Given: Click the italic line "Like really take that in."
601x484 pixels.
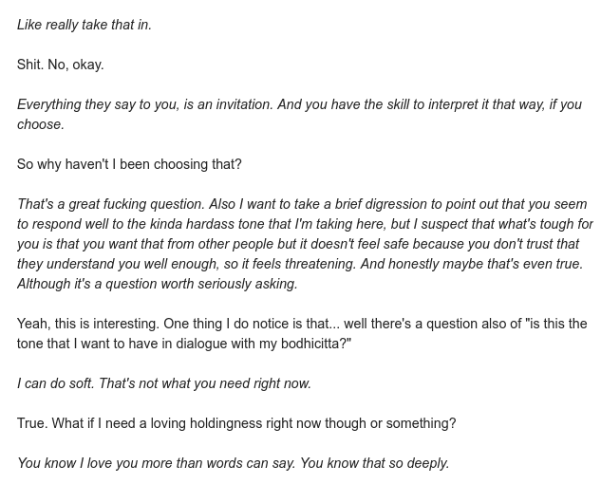Looking at the screenshot, I should [x=84, y=25].
